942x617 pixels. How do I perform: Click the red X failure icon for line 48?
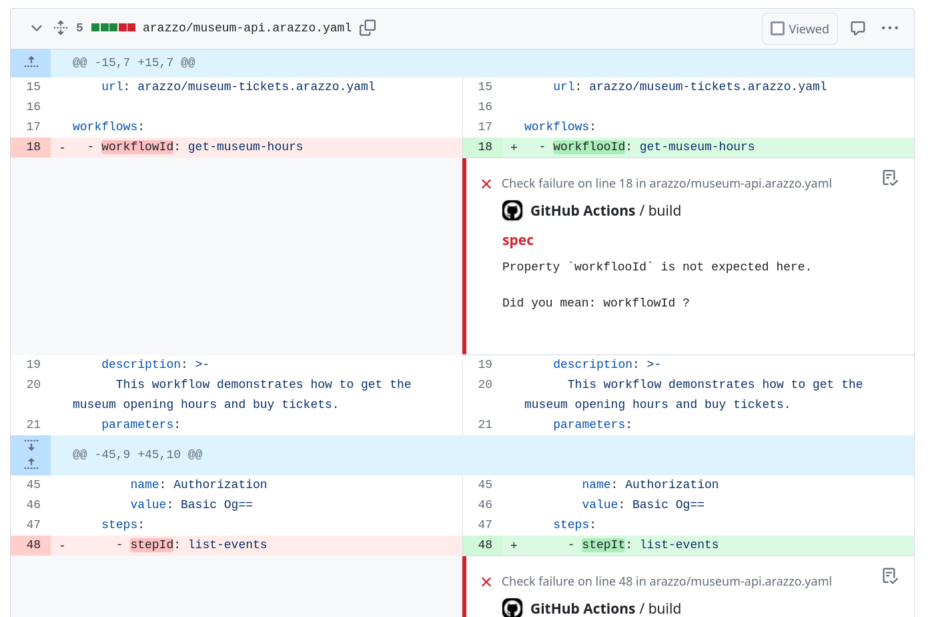(x=486, y=582)
